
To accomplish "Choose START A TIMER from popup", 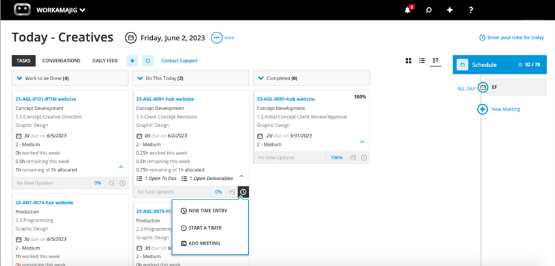I will pyautogui.click(x=201, y=228).
